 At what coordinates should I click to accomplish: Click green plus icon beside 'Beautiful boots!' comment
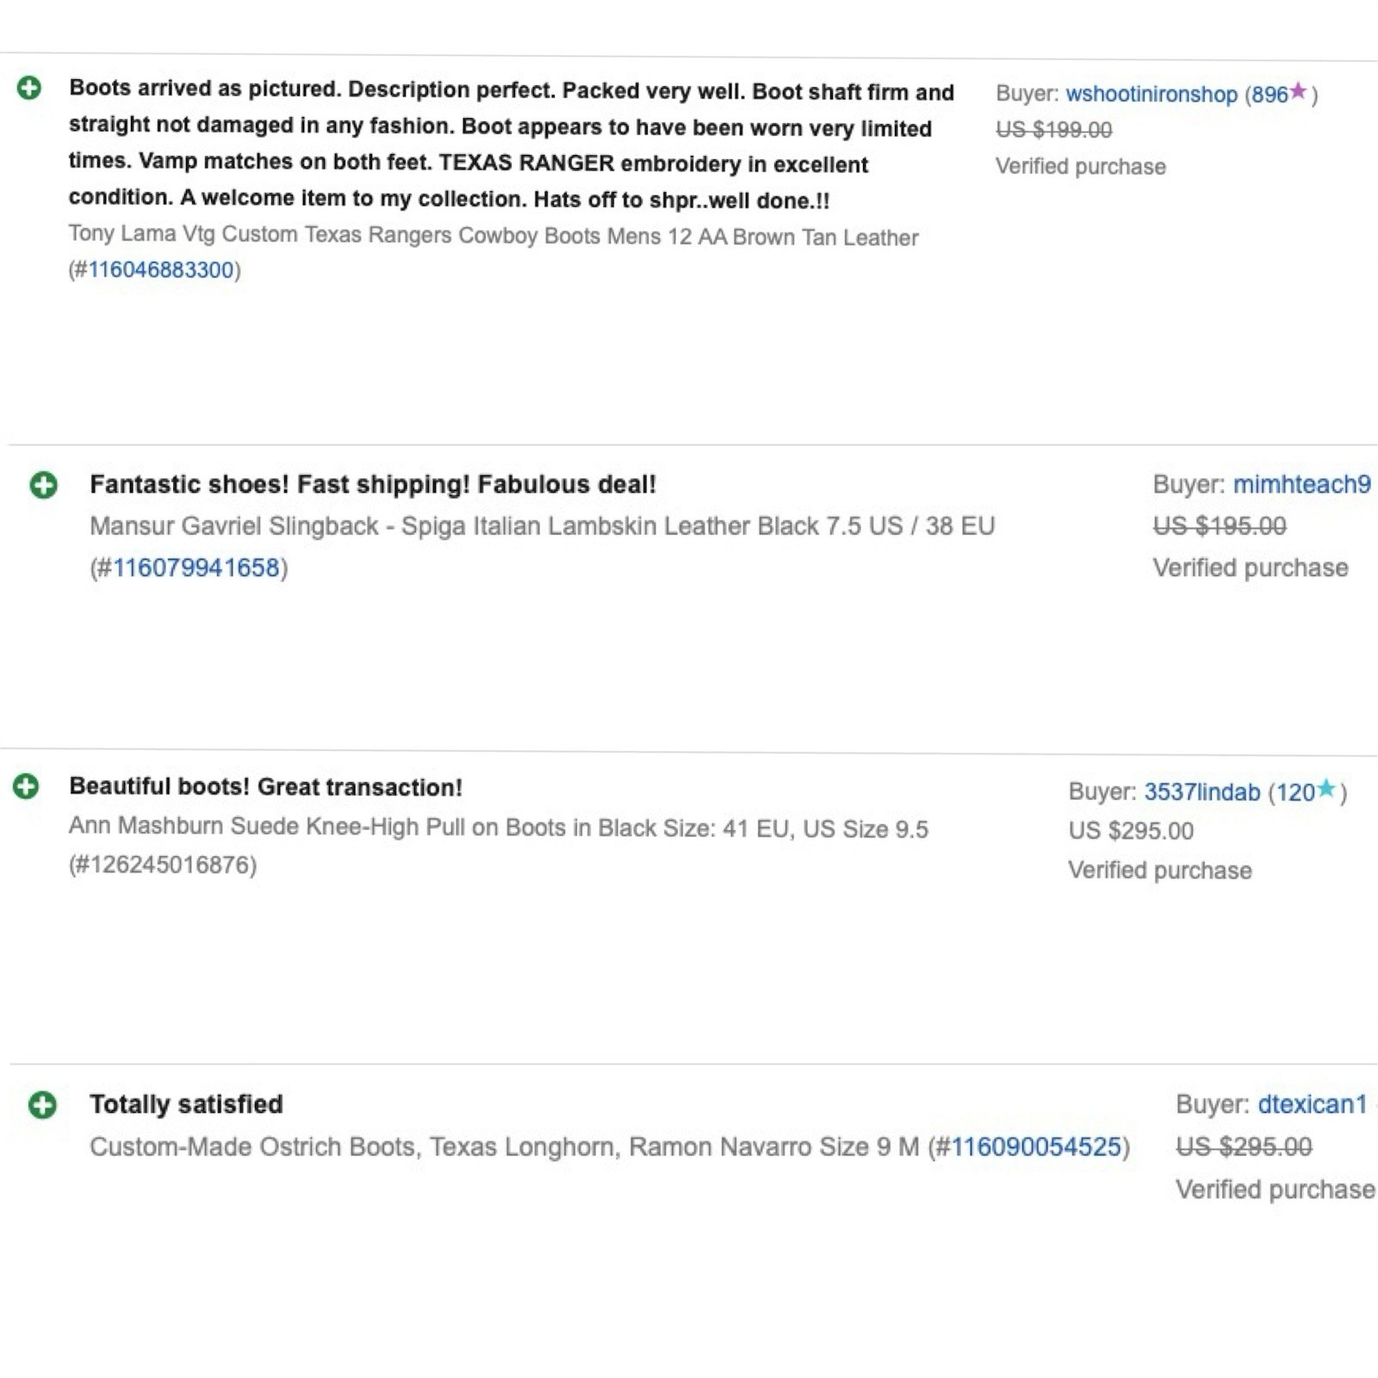[26, 786]
